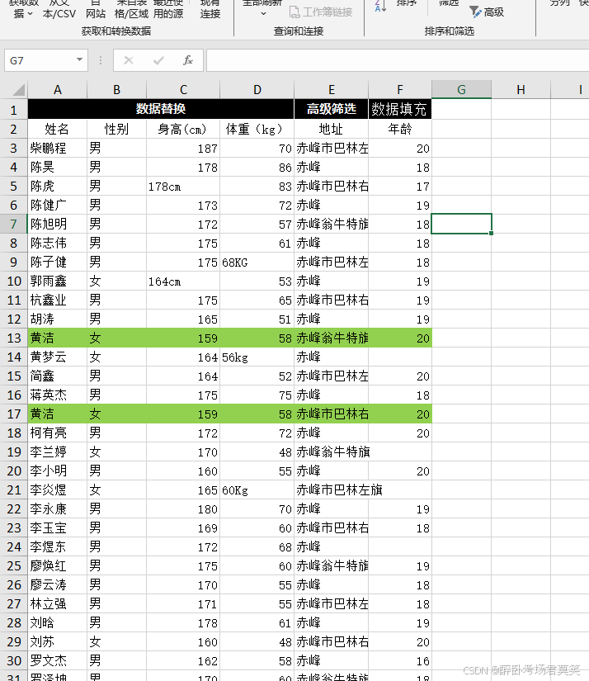The image size is (589, 681).
Task: Select column E header
Action: pyautogui.click(x=331, y=90)
